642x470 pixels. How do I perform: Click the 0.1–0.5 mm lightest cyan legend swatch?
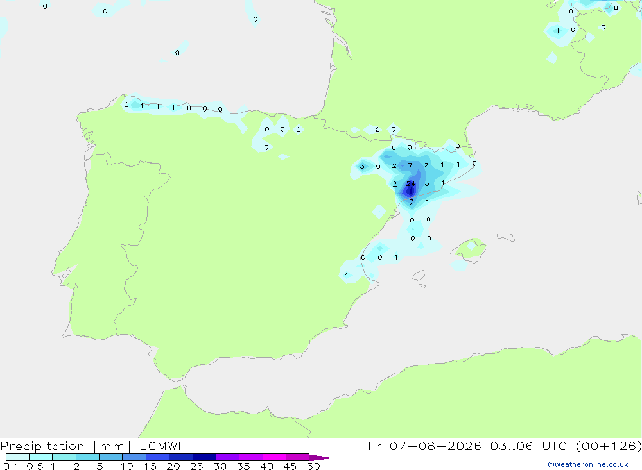pyautogui.click(x=17, y=457)
